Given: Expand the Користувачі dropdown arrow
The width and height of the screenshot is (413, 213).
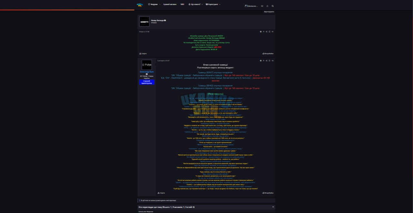Looking at the screenshot, I should click(220, 5).
